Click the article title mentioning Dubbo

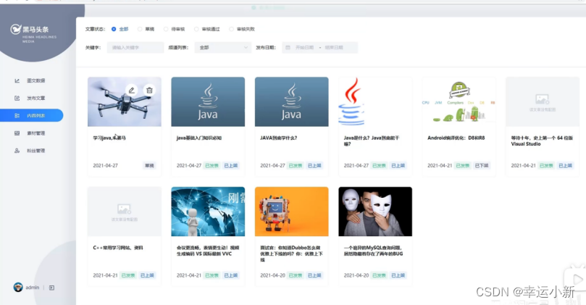click(x=290, y=254)
